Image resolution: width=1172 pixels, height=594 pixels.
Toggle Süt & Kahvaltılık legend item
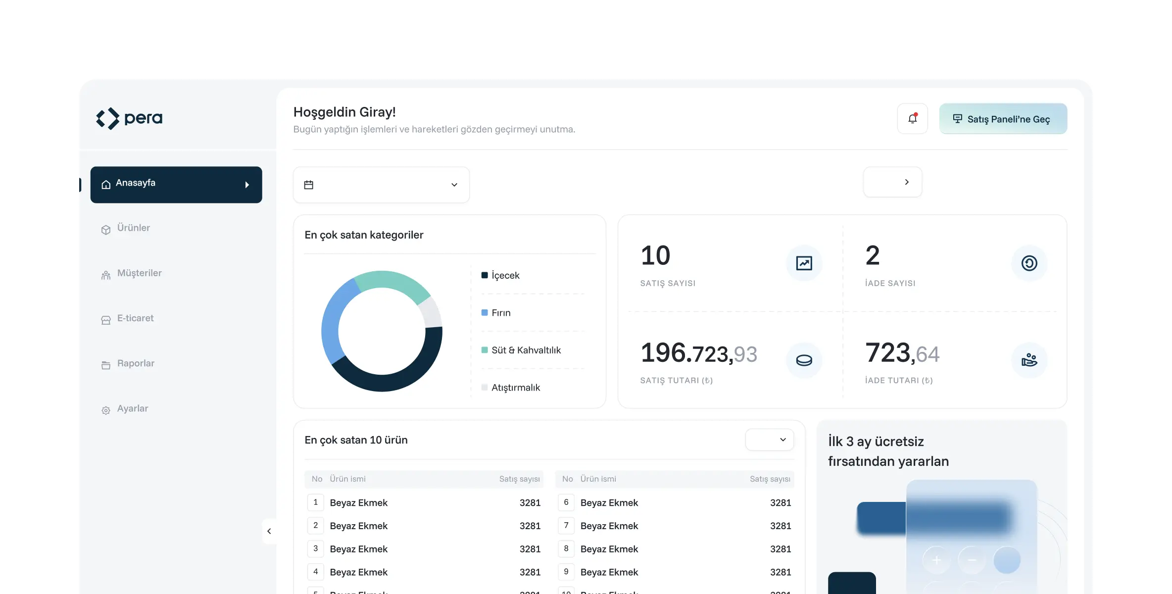coord(526,350)
